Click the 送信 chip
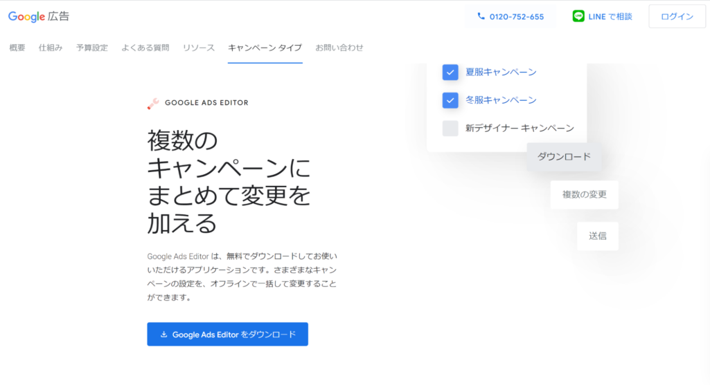 tap(597, 236)
